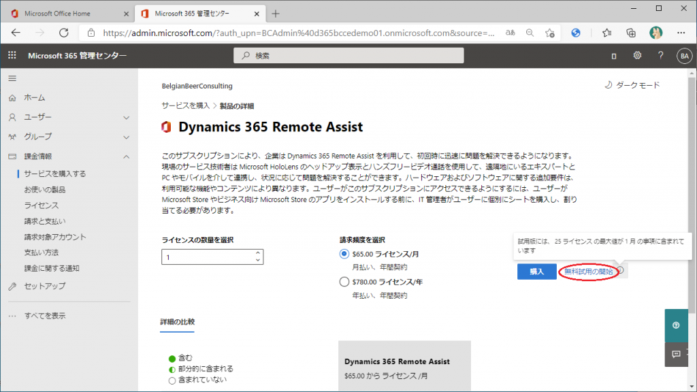Viewport: 697px width, 392px height.
Task: Click the user icon beside ユーザー
Action: pos(12,117)
